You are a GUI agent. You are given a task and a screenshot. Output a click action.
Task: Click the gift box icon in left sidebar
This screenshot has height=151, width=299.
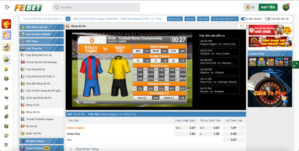pyautogui.click(x=6, y=36)
